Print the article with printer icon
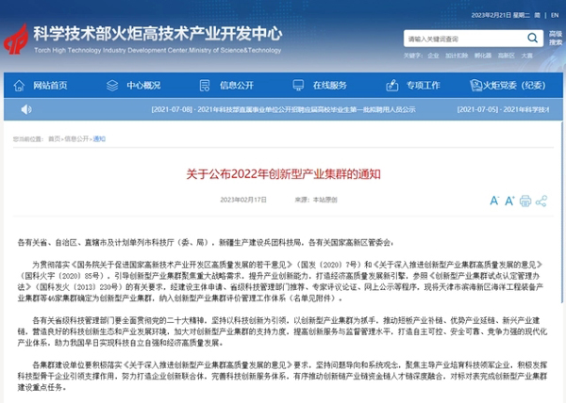This screenshot has width=566, height=403. pos(525,201)
